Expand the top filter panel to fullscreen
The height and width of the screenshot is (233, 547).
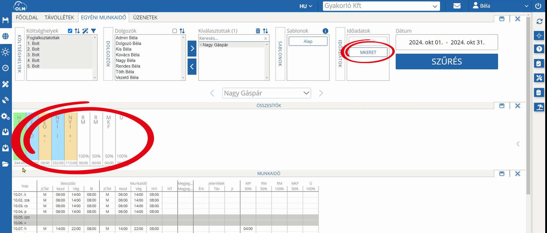point(518,19)
